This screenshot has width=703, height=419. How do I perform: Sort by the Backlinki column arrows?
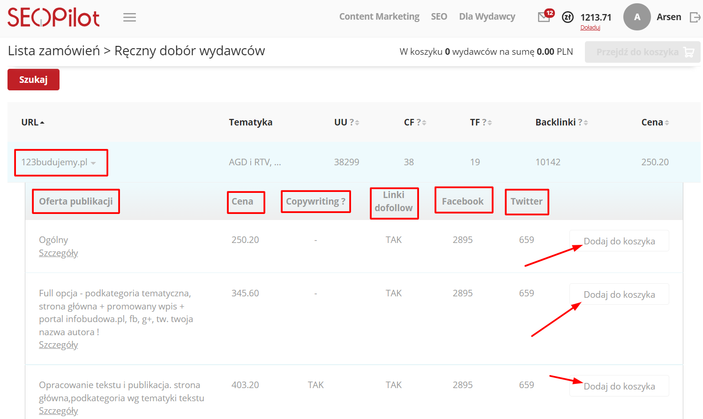pos(585,123)
